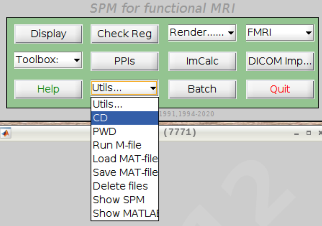Select Show SPM option

coord(125,200)
